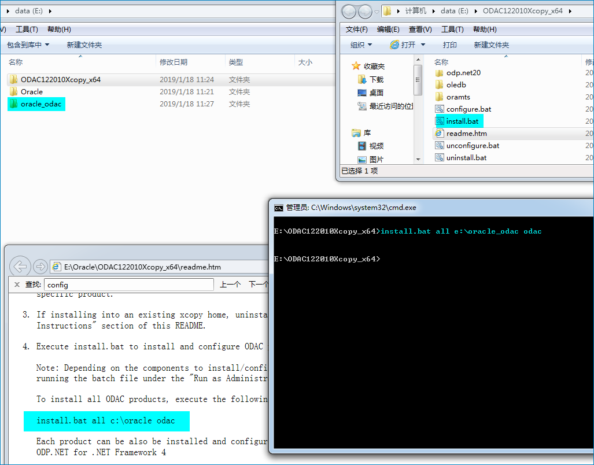Open 帮助(H) menu in right window

(x=485, y=29)
